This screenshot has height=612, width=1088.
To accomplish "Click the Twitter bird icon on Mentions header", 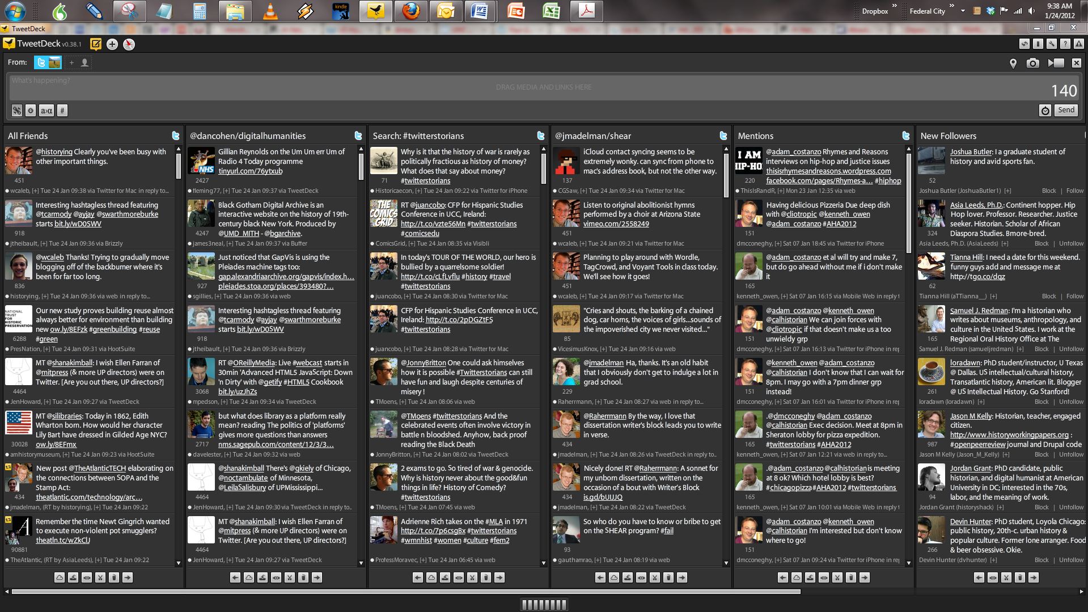I will 905,136.
